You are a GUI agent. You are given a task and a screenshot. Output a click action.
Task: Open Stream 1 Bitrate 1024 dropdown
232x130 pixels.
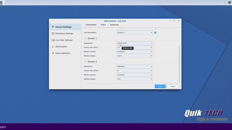134,56
